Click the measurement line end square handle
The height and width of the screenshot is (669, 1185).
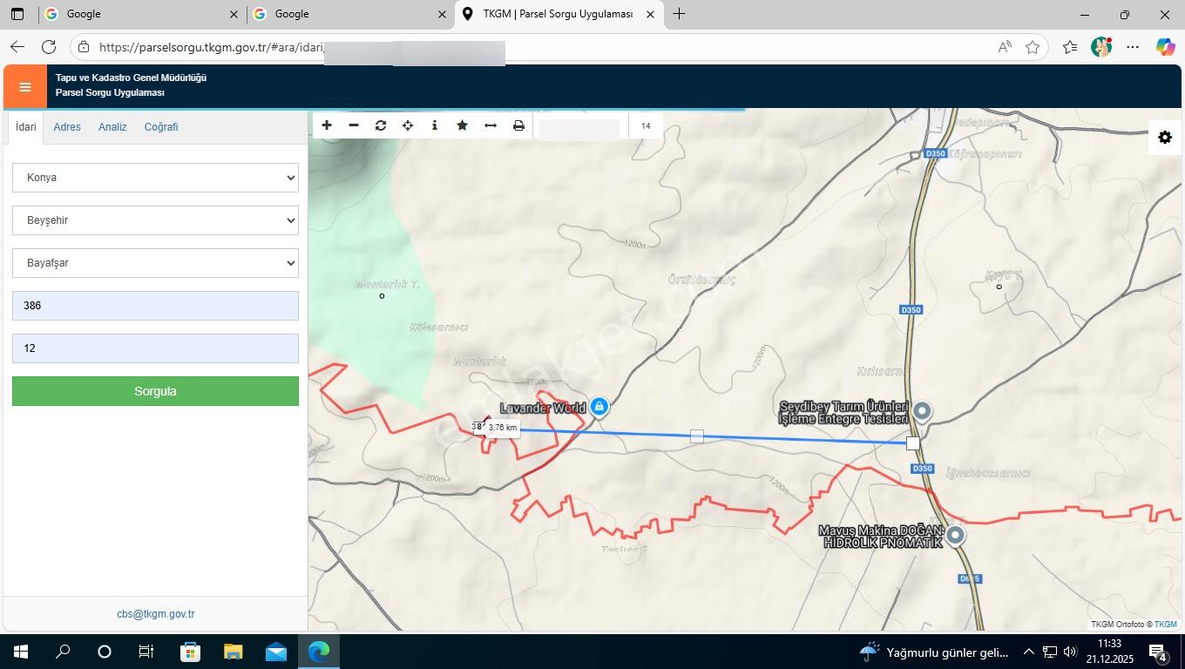click(912, 443)
